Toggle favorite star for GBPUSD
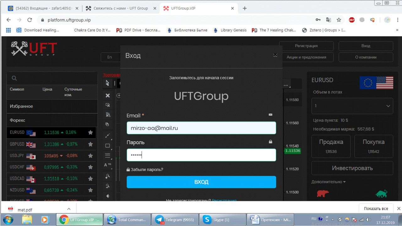The image size is (402, 226). point(90,144)
